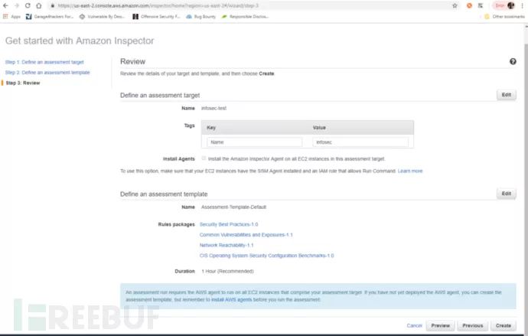Screen dimensions: 528x336
Task: Open the help question mark icon
Action: point(513,61)
